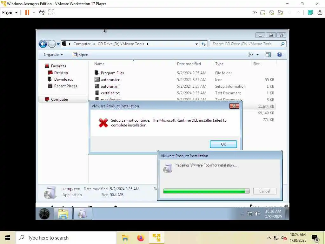Click VMware Player on the host taskbar
This screenshot has height=244, width=325.
tap(156, 238)
